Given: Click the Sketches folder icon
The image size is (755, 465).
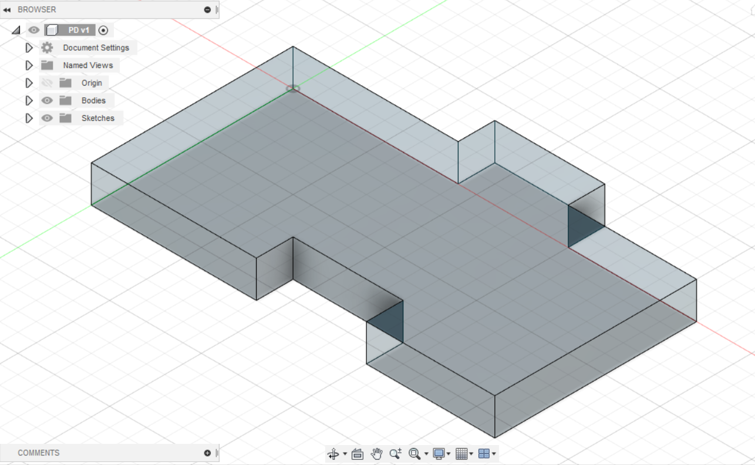Looking at the screenshot, I should pyautogui.click(x=65, y=118).
